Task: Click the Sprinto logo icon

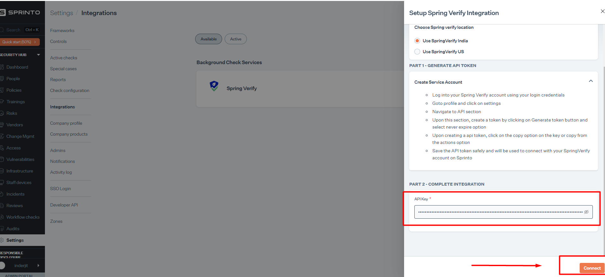Action: pyautogui.click(x=3, y=13)
